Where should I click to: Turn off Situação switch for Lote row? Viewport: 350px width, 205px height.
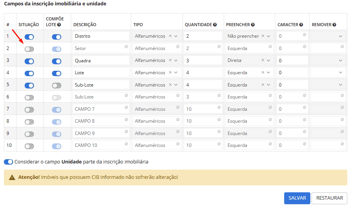coord(29,73)
